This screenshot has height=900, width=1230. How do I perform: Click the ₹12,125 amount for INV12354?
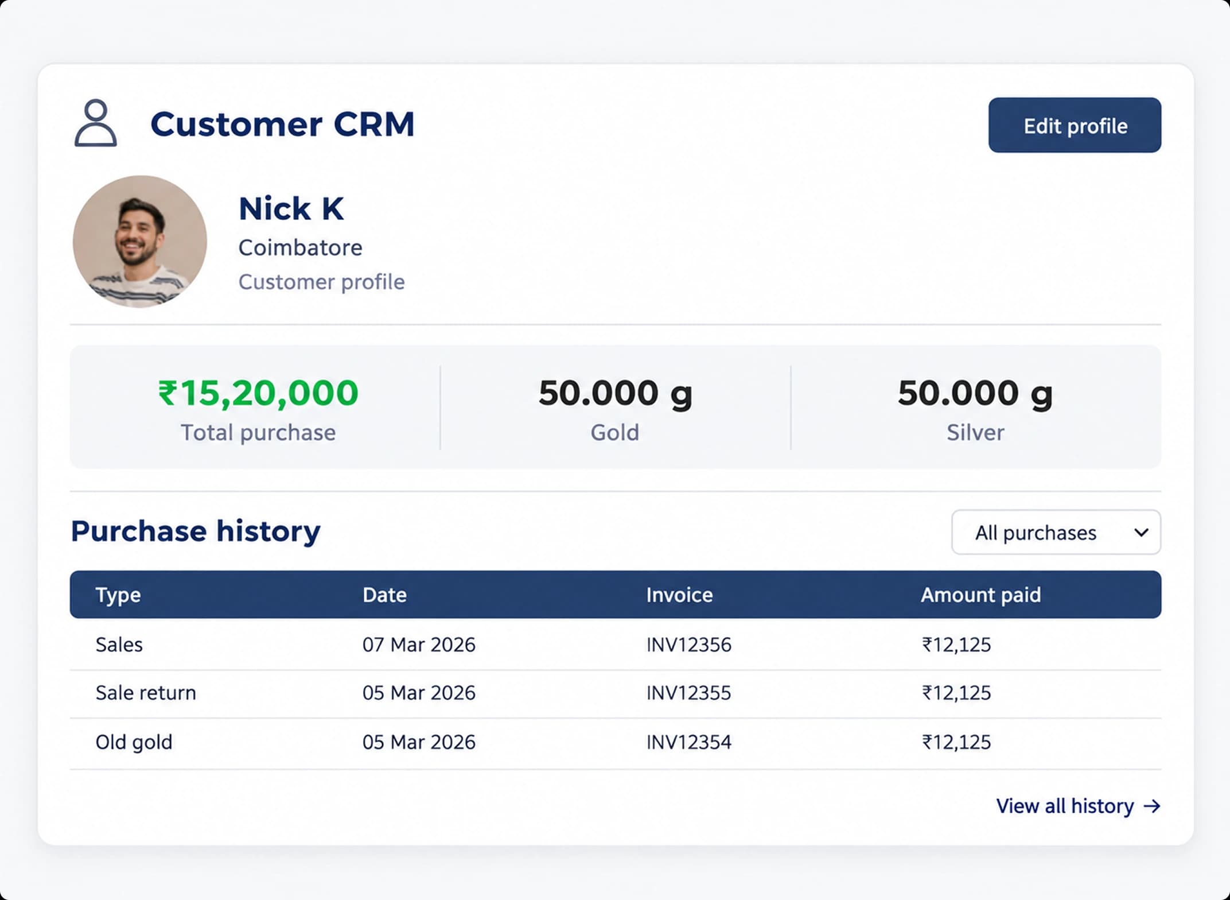pyautogui.click(x=956, y=742)
